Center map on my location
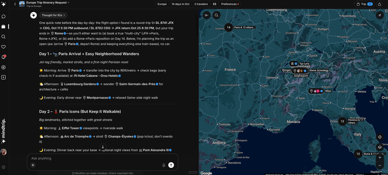388x175 pixels. 380,137
